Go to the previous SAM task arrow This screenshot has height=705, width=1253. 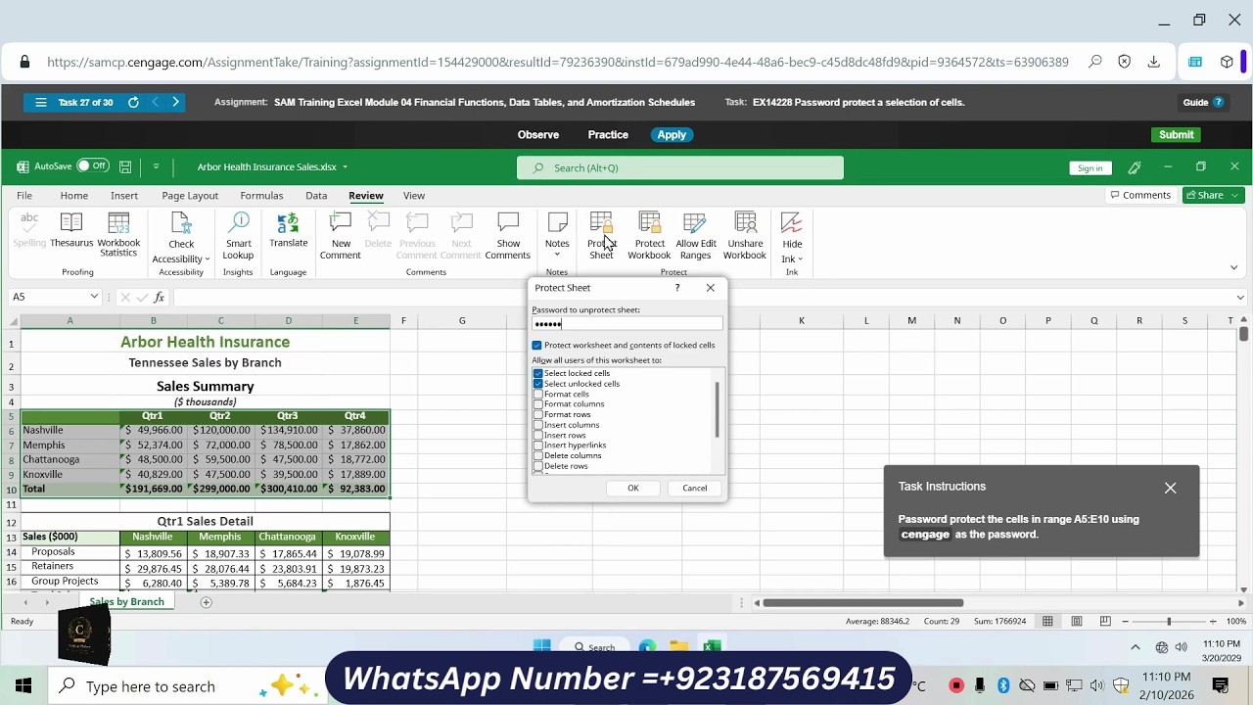(x=155, y=102)
